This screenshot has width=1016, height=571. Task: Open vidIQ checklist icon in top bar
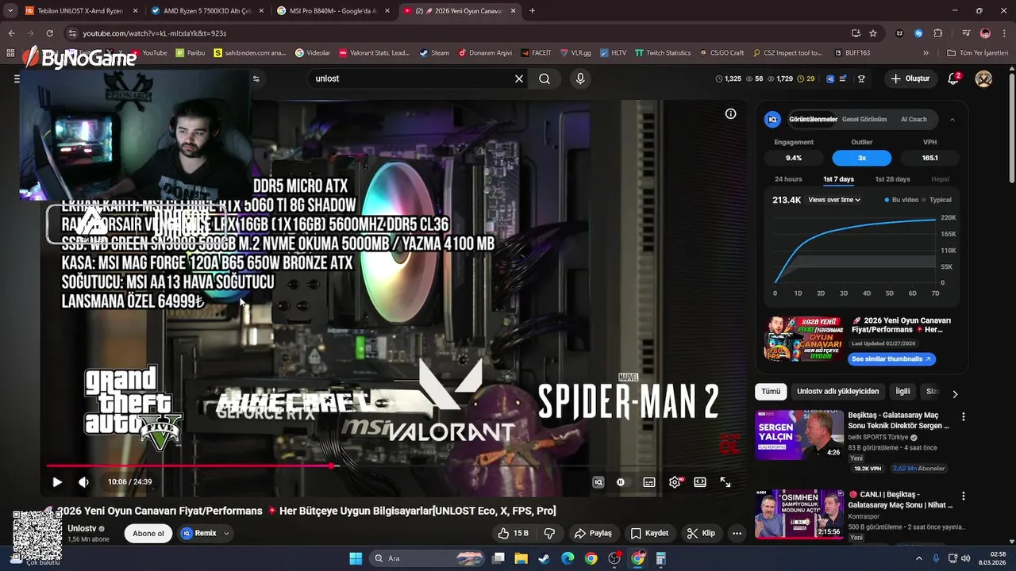pyautogui.click(x=843, y=79)
